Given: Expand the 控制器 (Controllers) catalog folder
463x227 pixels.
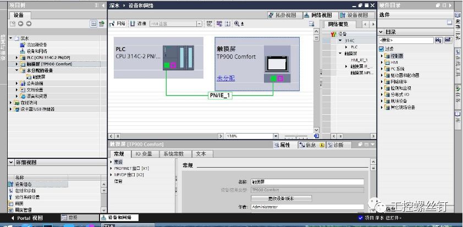Looking at the screenshot, I should click(382, 56).
